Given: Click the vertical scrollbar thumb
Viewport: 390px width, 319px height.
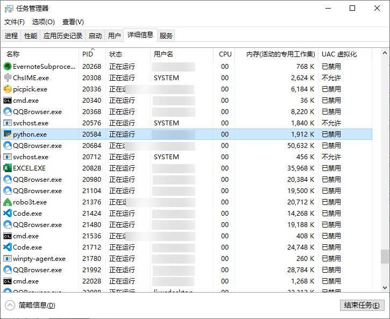Looking at the screenshot, I should [x=385, y=257].
